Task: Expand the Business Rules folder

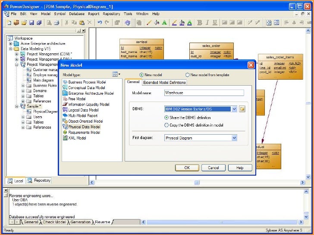Action: coord(23,85)
